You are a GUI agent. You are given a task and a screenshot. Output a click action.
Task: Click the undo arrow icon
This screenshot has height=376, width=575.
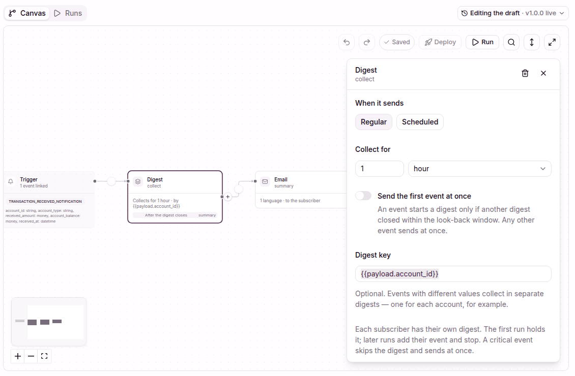tap(347, 42)
